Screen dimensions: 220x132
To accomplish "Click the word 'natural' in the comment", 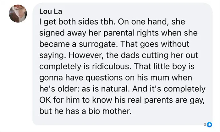I will [x=115, y=89].
